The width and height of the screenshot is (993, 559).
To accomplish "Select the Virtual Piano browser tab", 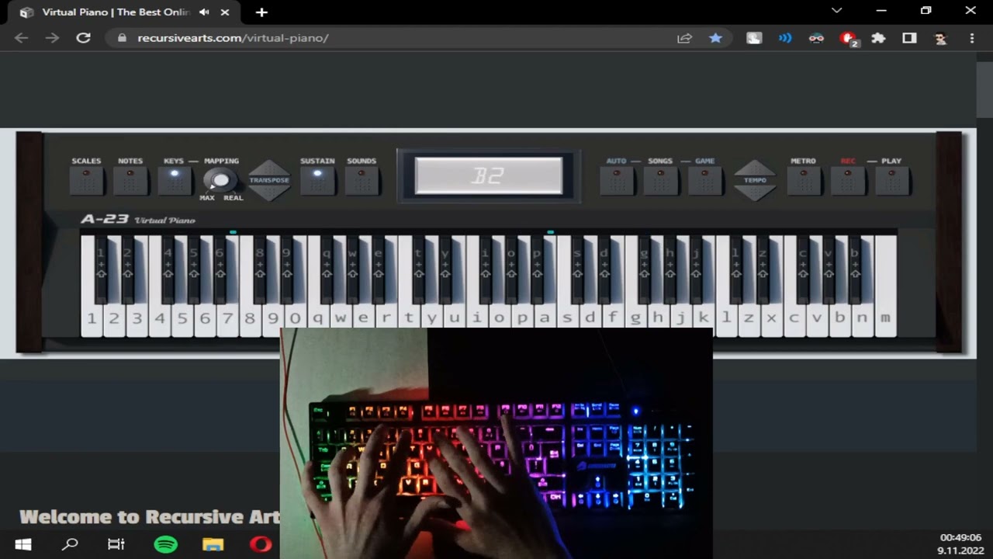I will coord(124,12).
